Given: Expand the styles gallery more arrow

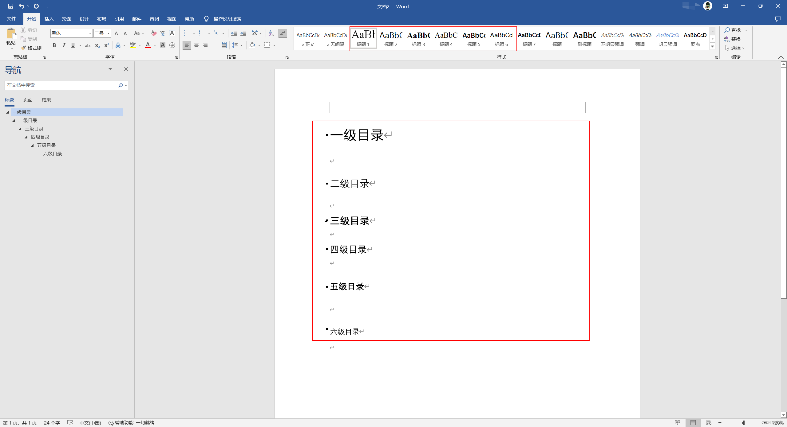Looking at the screenshot, I should 712,46.
